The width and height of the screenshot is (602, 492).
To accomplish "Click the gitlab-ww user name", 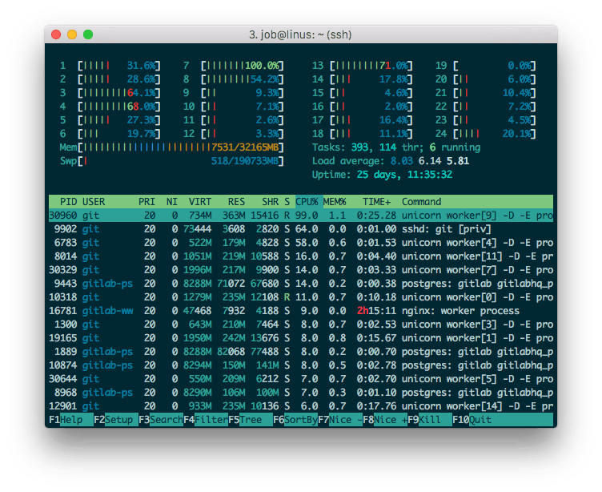I will click(x=107, y=311).
